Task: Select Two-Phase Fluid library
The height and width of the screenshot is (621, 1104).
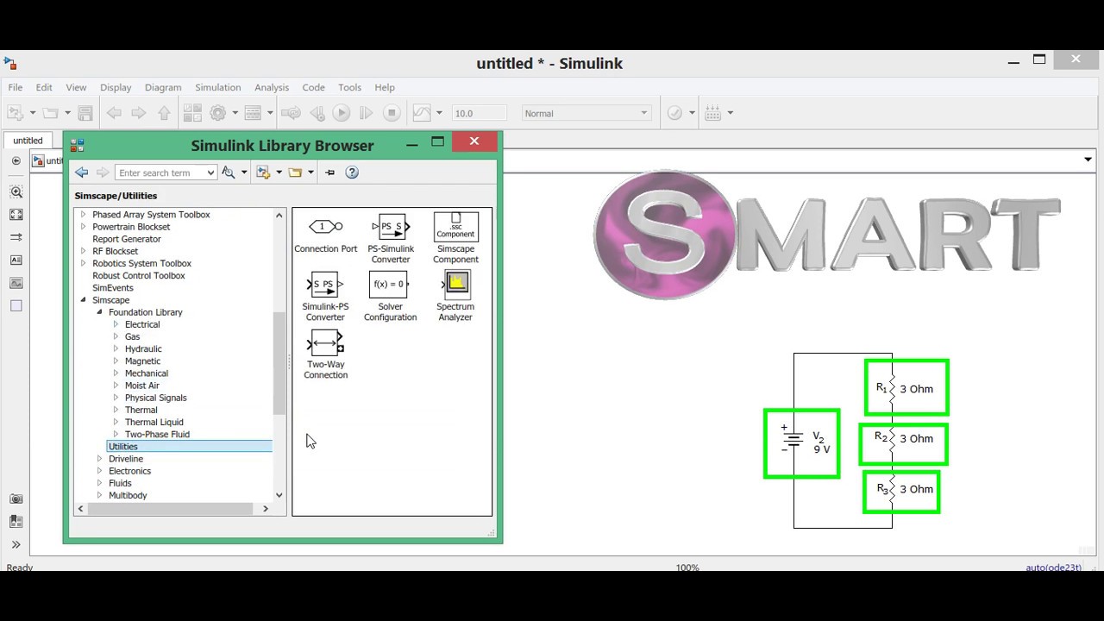Action: coord(157,435)
